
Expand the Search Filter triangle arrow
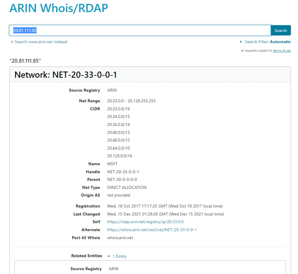click(241, 42)
